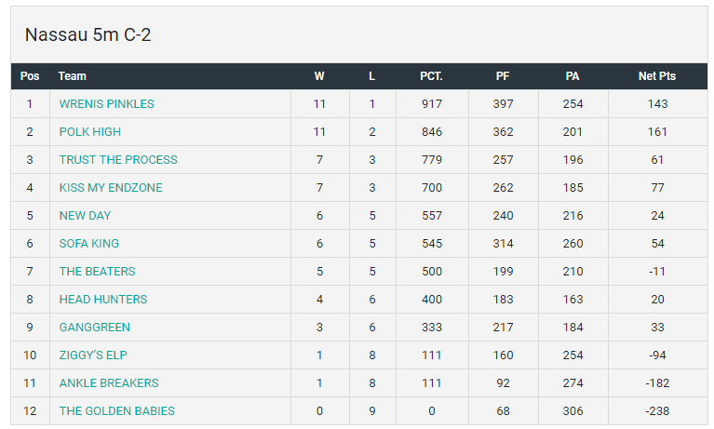This screenshot has width=714, height=429.
Task: Click the PCT. column header
Action: pos(431,76)
